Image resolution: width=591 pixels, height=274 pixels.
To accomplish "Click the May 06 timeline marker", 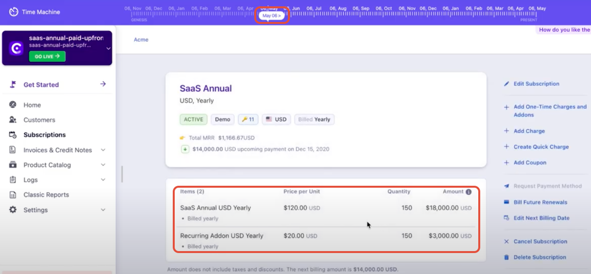I will [x=272, y=16].
